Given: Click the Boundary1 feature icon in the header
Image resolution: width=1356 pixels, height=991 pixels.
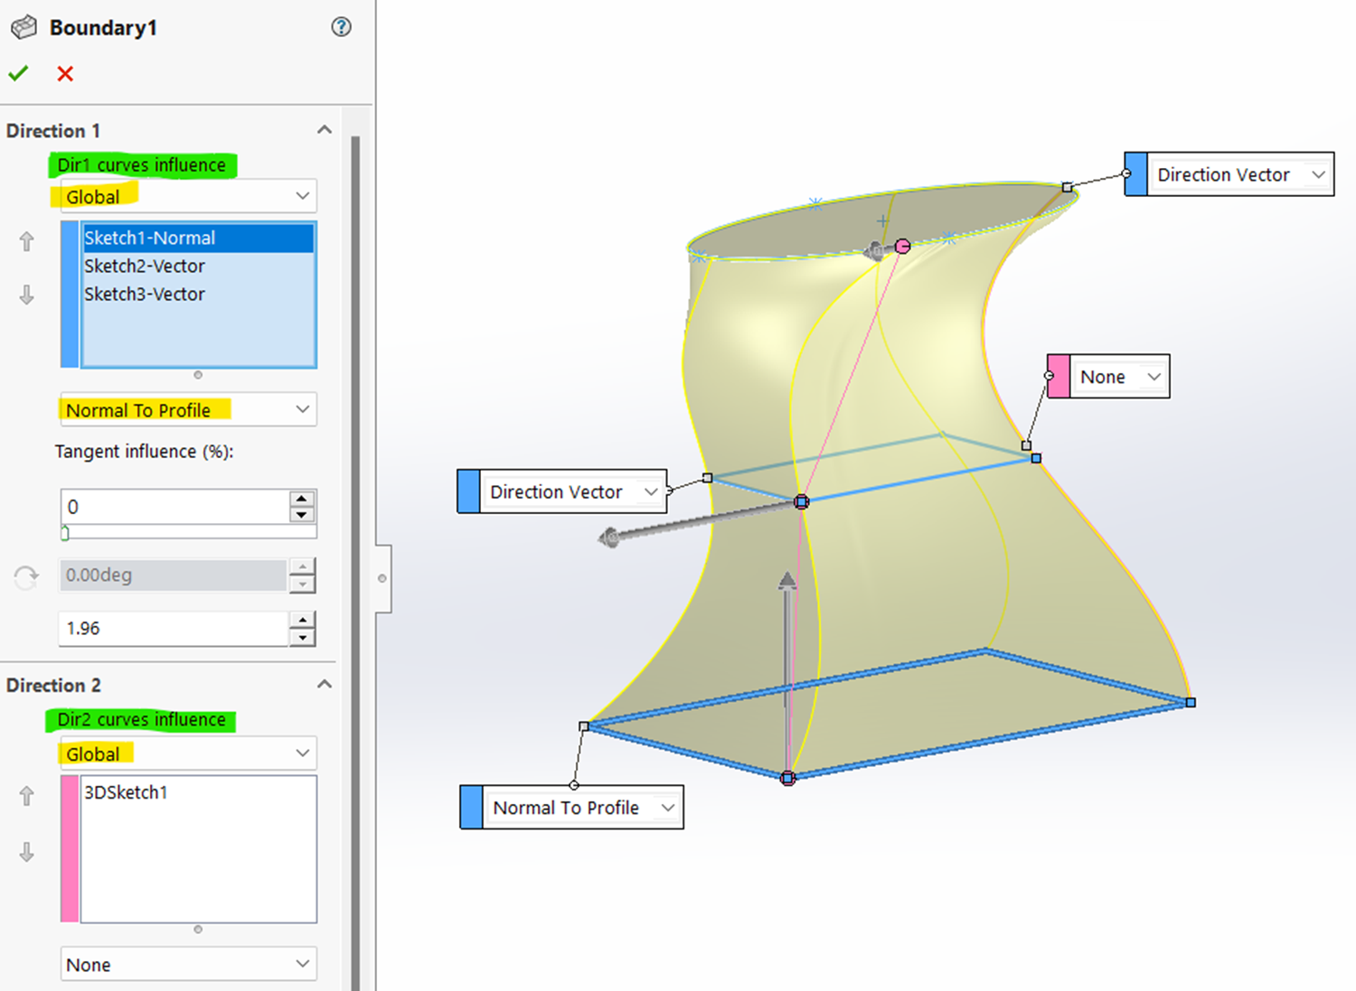Looking at the screenshot, I should 24,27.
